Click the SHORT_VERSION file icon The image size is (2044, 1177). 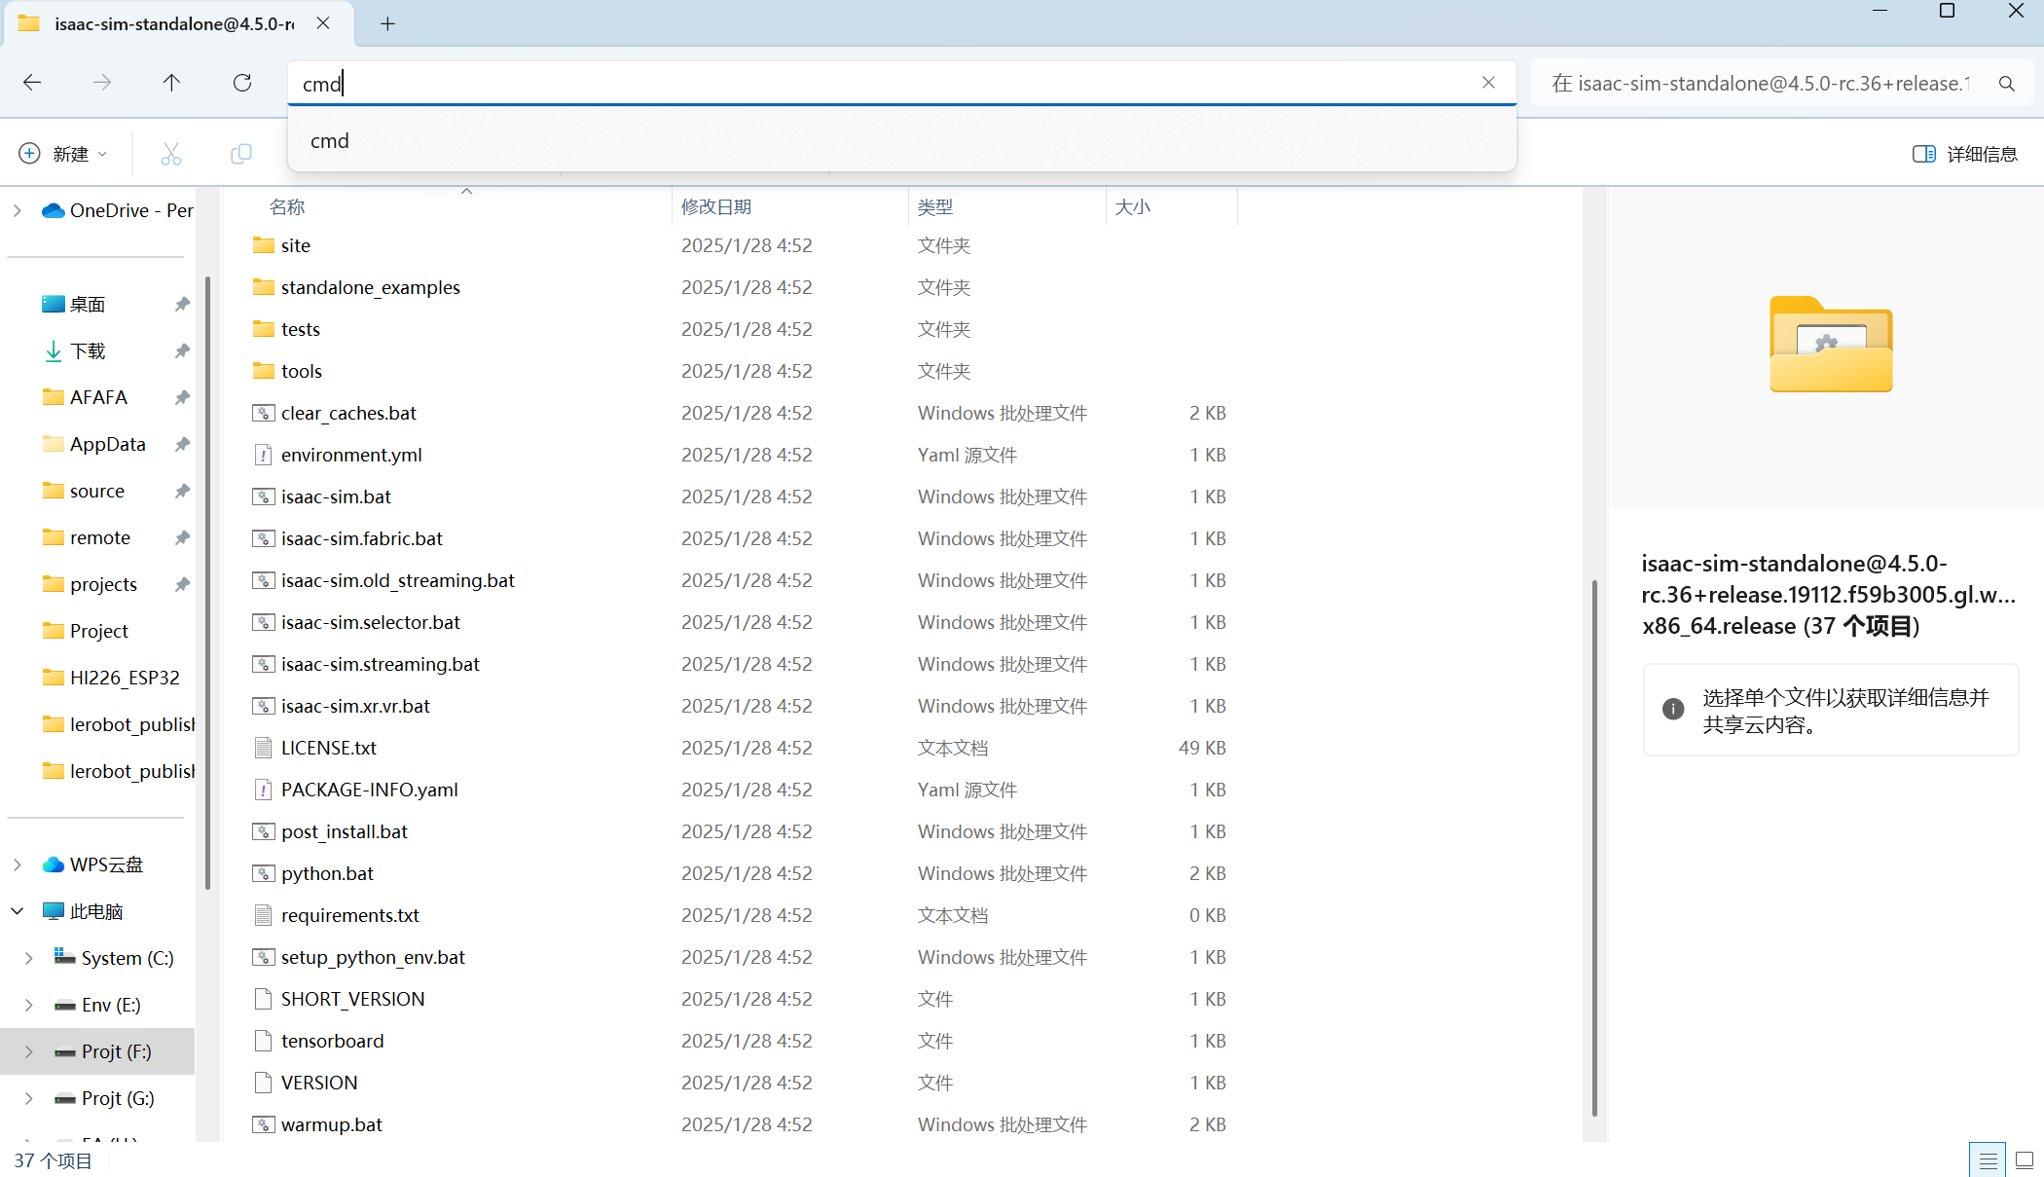pyautogui.click(x=263, y=999)
